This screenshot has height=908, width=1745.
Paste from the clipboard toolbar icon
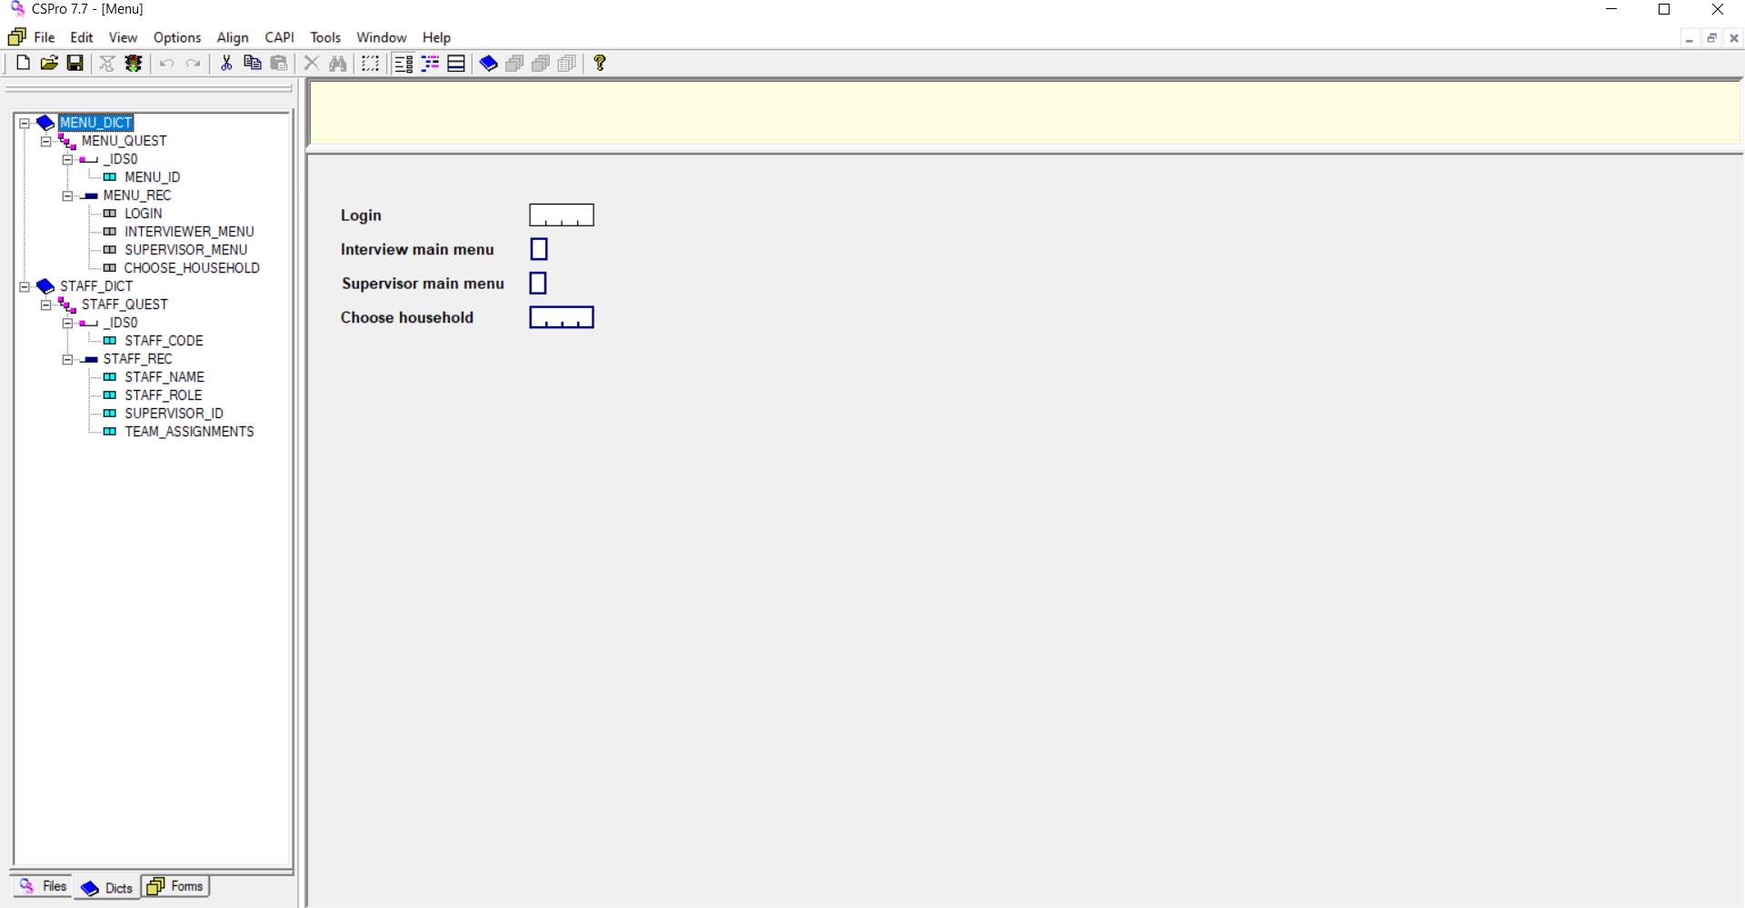(279, 63)
